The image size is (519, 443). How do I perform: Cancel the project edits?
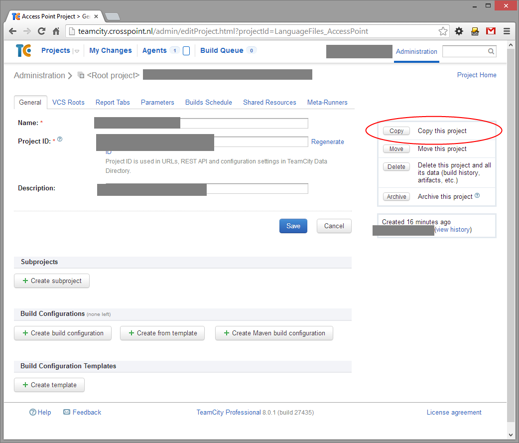pos(334,226)
